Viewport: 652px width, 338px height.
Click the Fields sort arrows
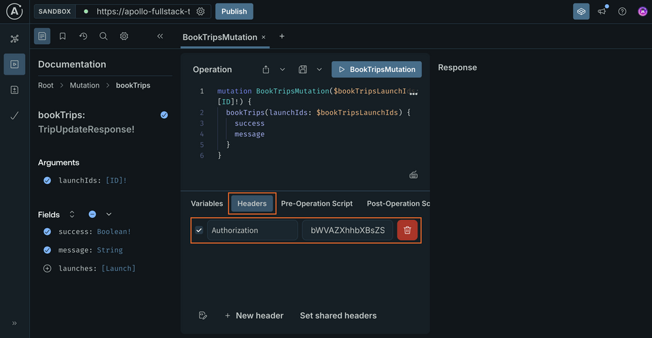(x=72, y=214)
